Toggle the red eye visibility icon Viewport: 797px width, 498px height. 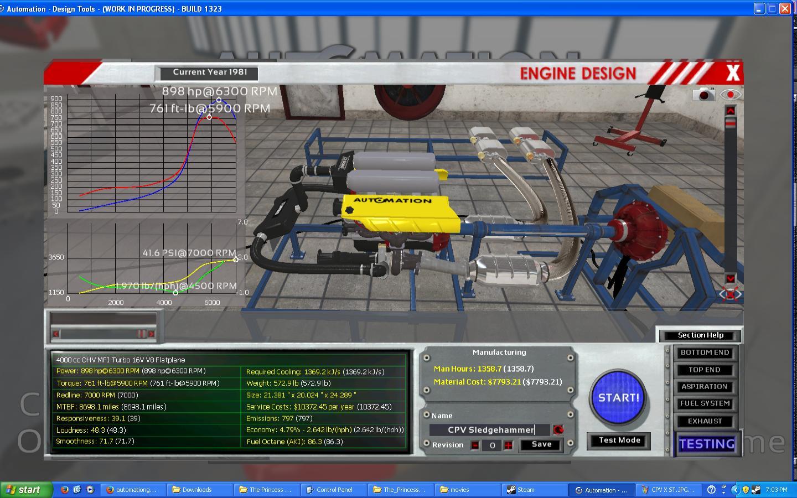coord(730,95)
